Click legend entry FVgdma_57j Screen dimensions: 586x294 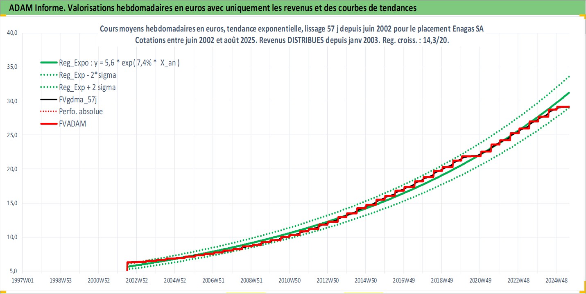click(x=79, y=100)
